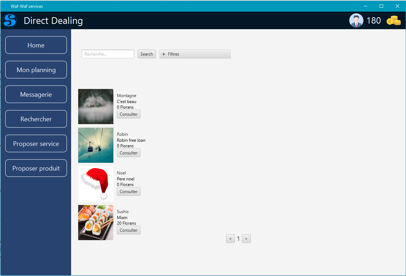Select the Sushis product image

click(96, 223)
